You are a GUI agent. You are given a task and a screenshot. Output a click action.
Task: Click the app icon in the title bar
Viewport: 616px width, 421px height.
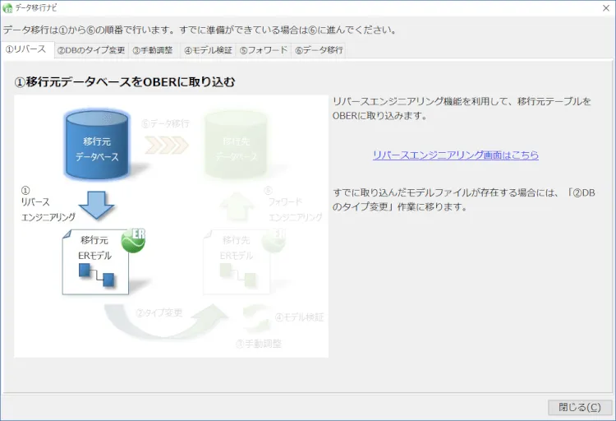8,7
